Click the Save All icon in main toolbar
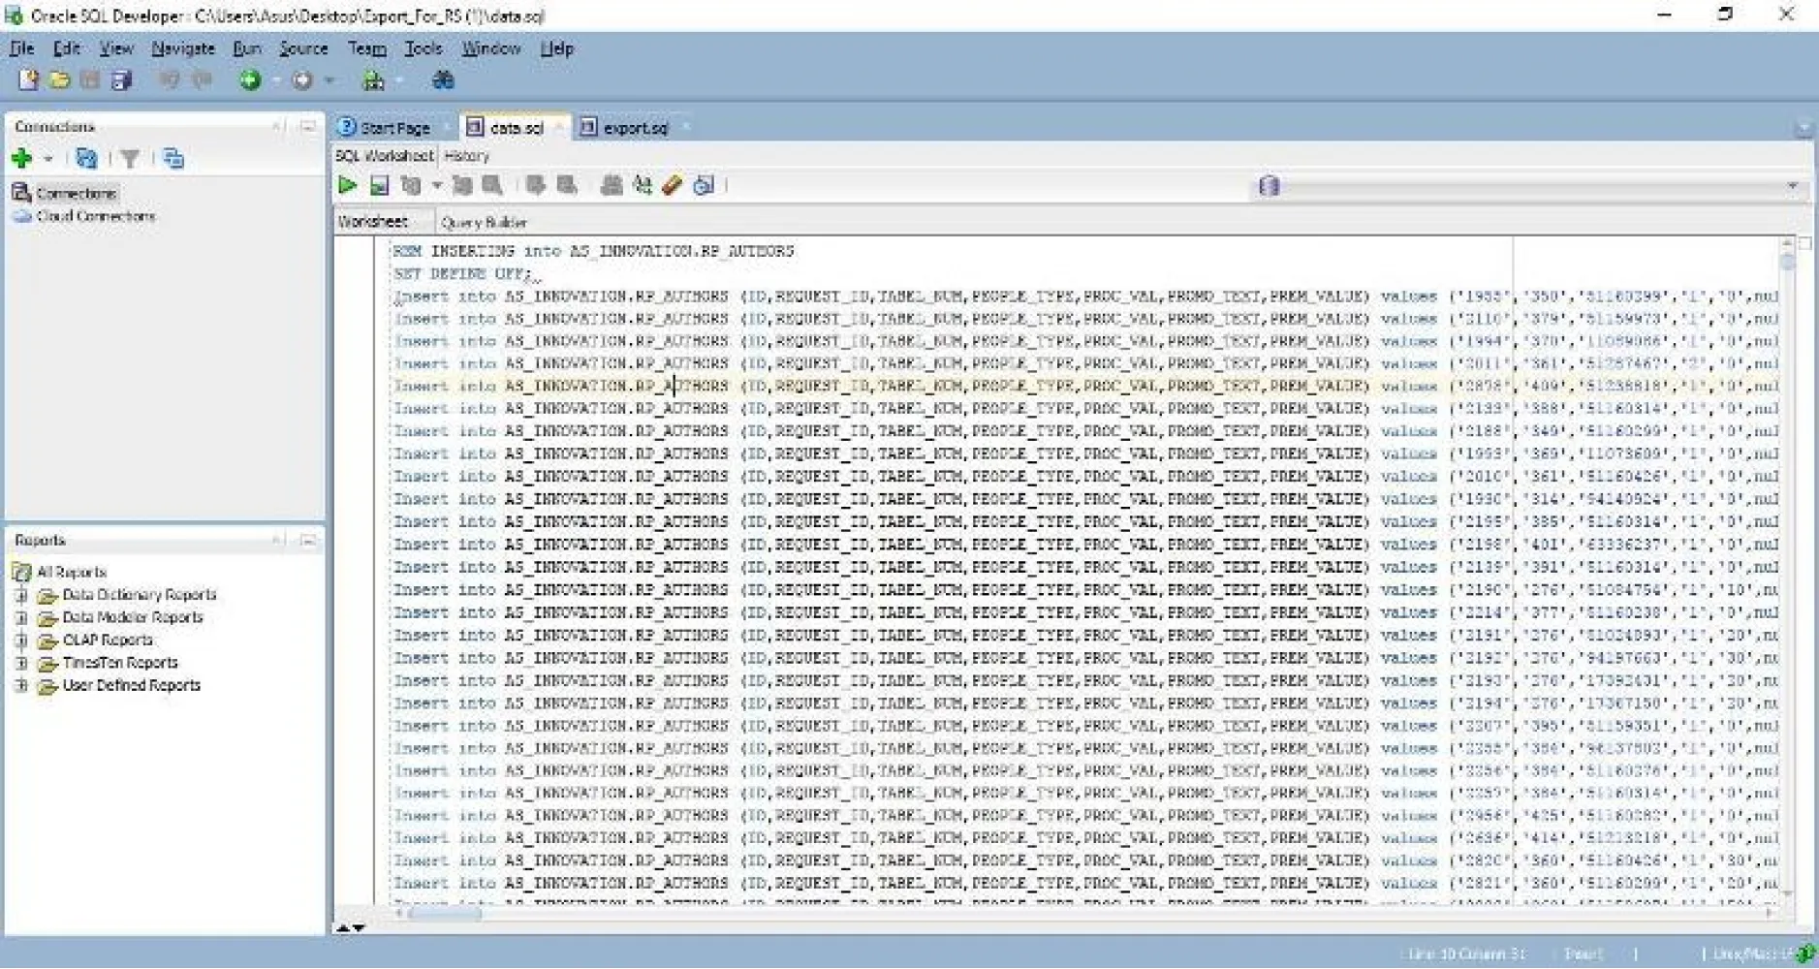Viewport: 1819px width, 969px height. tap(121, 80)
